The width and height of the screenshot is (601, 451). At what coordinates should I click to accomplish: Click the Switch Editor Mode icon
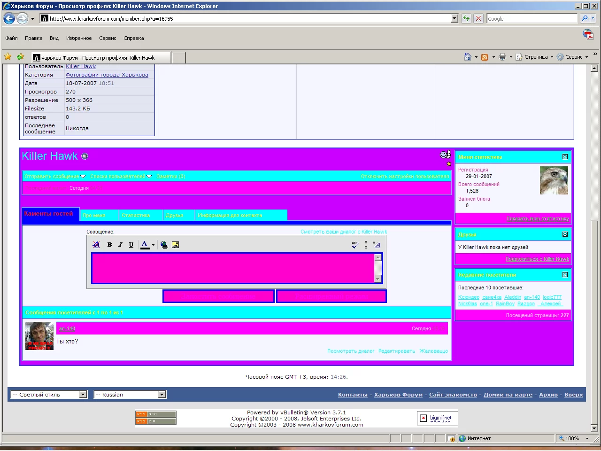377,245
